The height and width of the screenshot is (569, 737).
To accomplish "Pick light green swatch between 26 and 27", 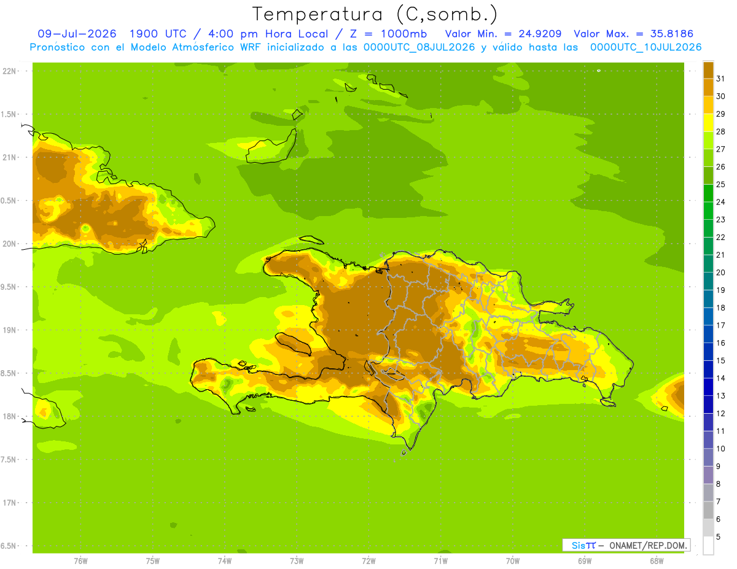I will tap(708, 158).
